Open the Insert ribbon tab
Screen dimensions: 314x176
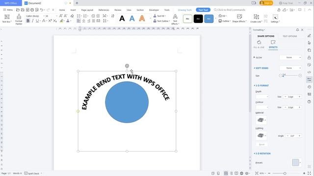73,10
